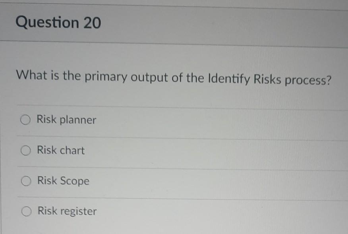The height and width of the screenshot is (234, 348).
Task: Click the Risk planner answer label
Action: click(66, 120)
